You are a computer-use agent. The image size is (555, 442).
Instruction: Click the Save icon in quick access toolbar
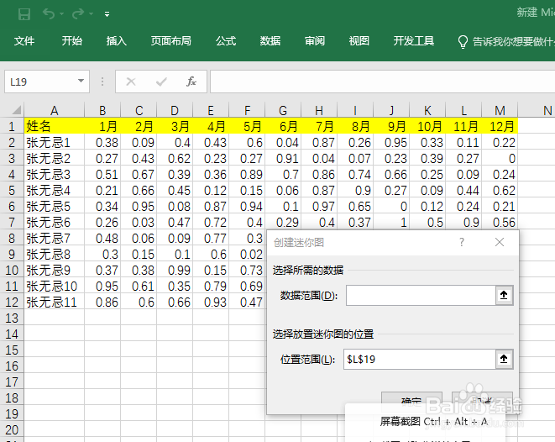[x=24, y=14]
